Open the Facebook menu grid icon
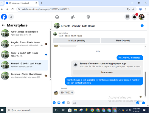The width and height of the screenshot is (149, 113). [127, 17]
